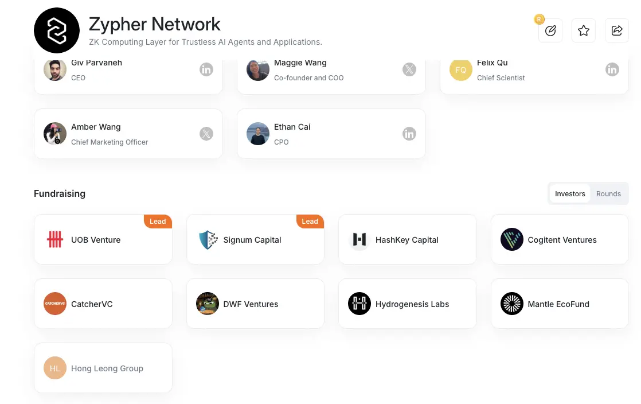
Task: Open UOB Venture investor card
Action: coord(103,240)
